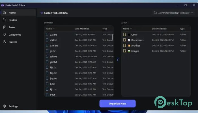The height and width of the screenshot is (113, 198).
Task: Sort the Current list by Name
Action: point(50,29)
